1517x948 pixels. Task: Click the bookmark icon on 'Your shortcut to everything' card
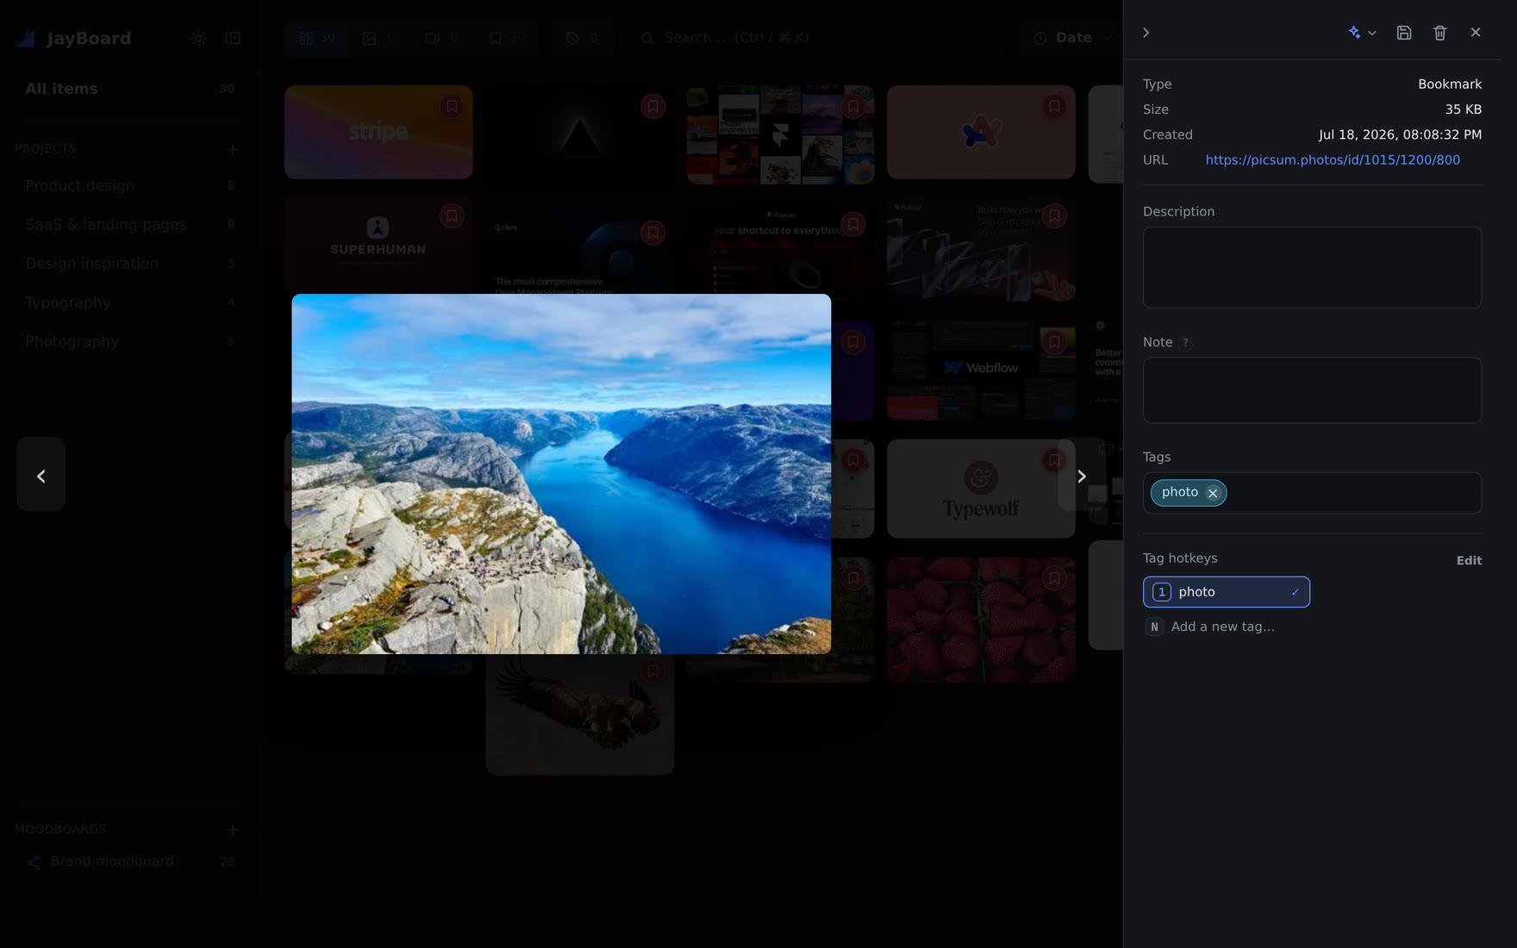[x=853, y=225]
